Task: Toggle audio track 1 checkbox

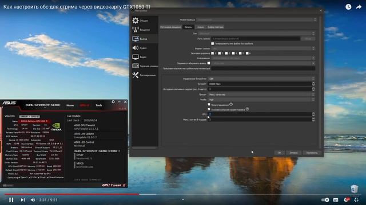Action: click(x=212, y=53)
